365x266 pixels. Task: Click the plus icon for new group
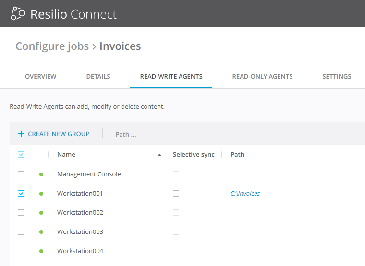[x=21, y=134]
